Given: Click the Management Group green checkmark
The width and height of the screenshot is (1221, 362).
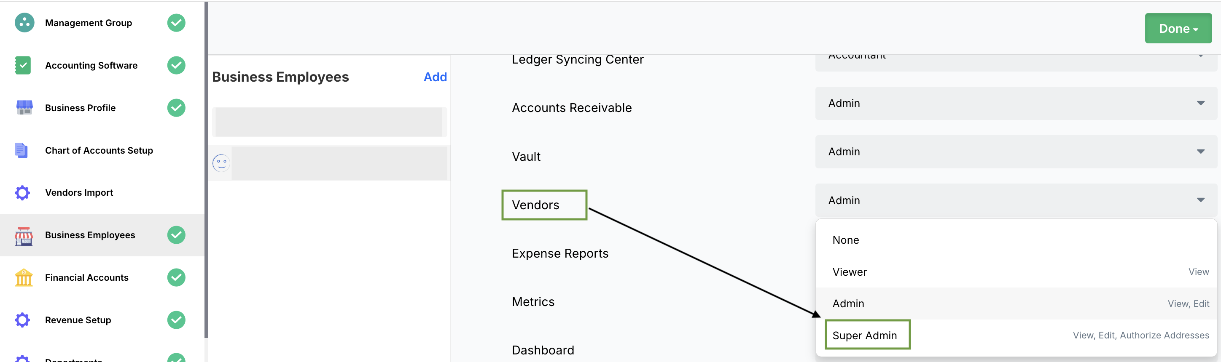Looking at the screenshot, I should [x=176, y=23].
